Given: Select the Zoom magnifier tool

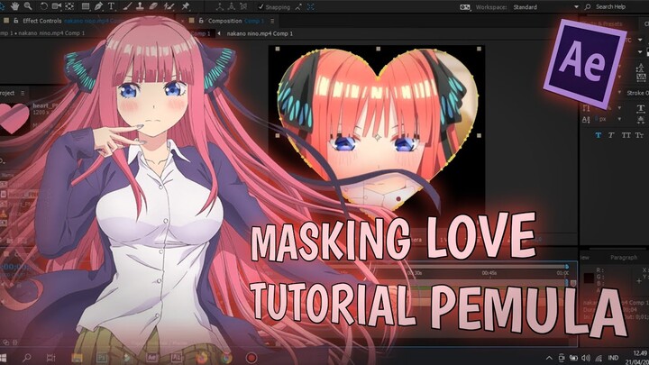Looking at the screenshot, I should pos(28,5).
